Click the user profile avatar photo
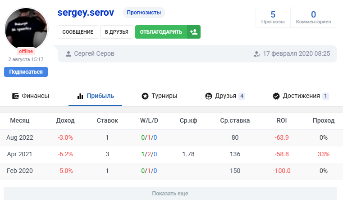Screen dimensions: 343x203 [26, 28]
